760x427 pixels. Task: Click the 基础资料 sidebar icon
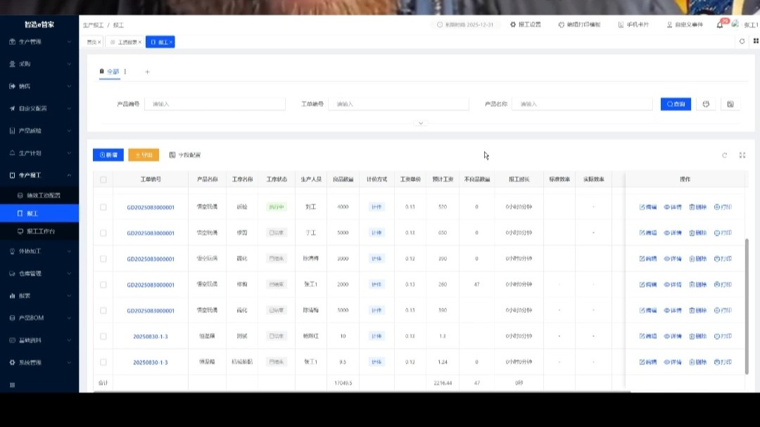12,340
